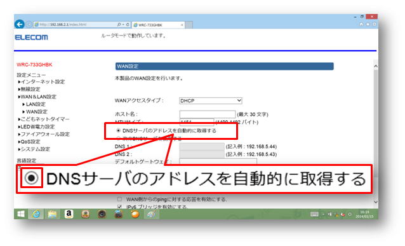Click the ホスト名 input field
This screenshot has height=246, width=405.
click(x=208, y=114)
